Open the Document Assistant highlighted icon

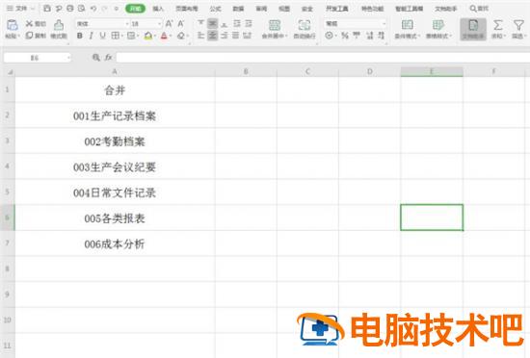(473, 29)
